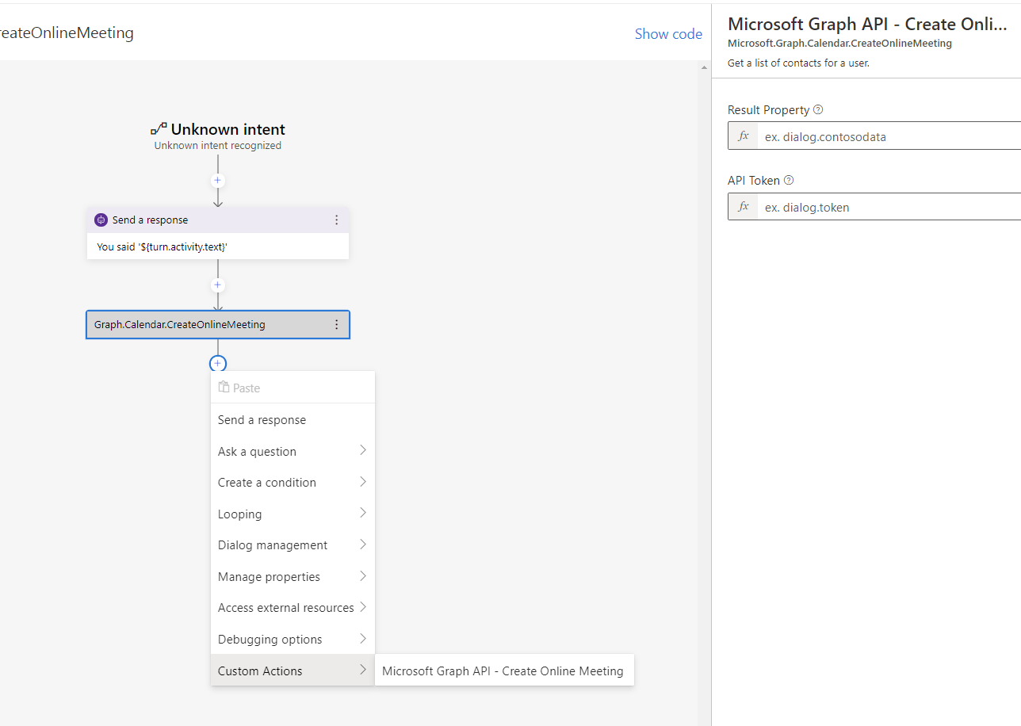Click the response text You said '${turn.activity.text}'

[x=163, y=246]
